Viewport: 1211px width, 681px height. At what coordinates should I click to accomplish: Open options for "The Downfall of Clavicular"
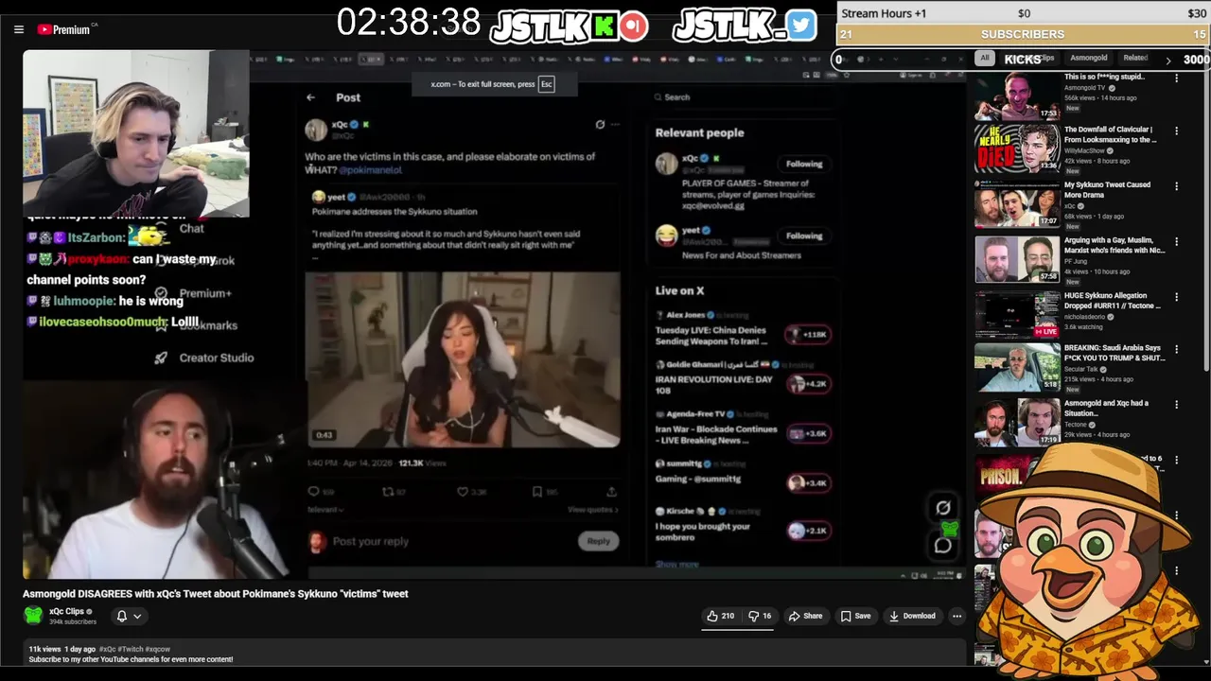point(1177,131)
